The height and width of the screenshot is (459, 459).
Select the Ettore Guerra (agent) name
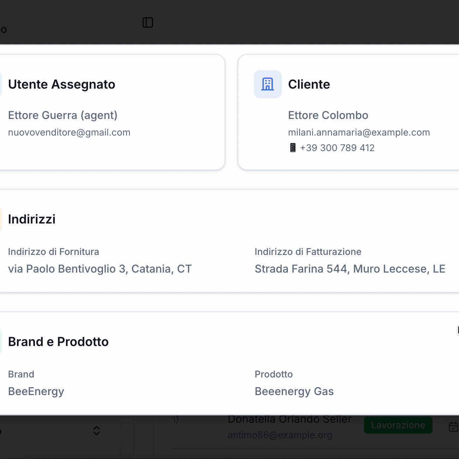62,115
